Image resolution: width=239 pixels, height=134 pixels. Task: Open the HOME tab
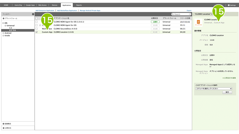(x=6, y=5)
